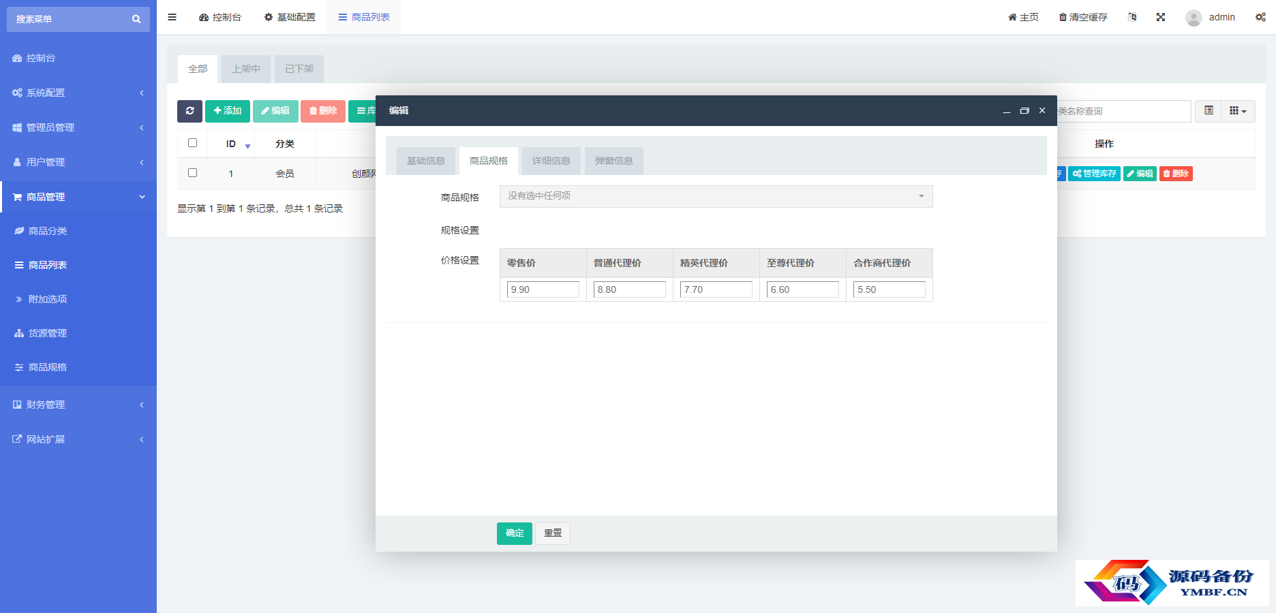Expand the 管理员管理 sidebar menu

78,127
